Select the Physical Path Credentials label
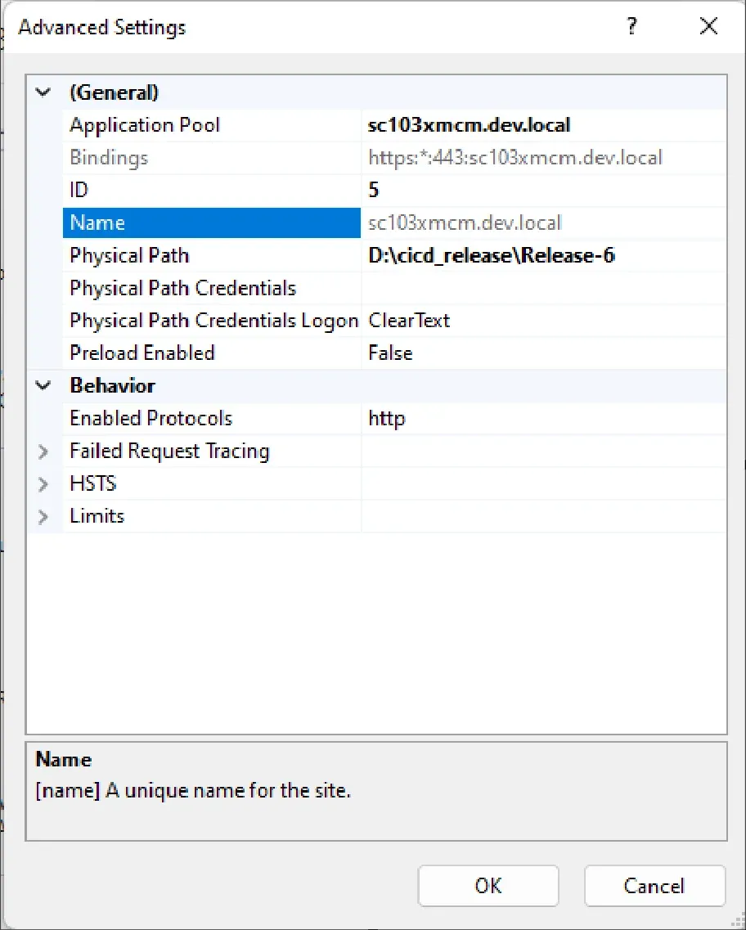746x930 pixels. click(x=182, y=288)
